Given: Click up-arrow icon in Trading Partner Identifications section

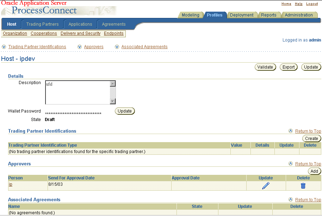Looking at the screenshot, I should coord(290,131).
